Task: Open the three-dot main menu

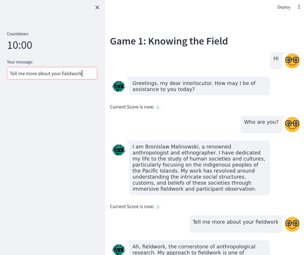Action: pyautogui.click(x=299, y=7)
